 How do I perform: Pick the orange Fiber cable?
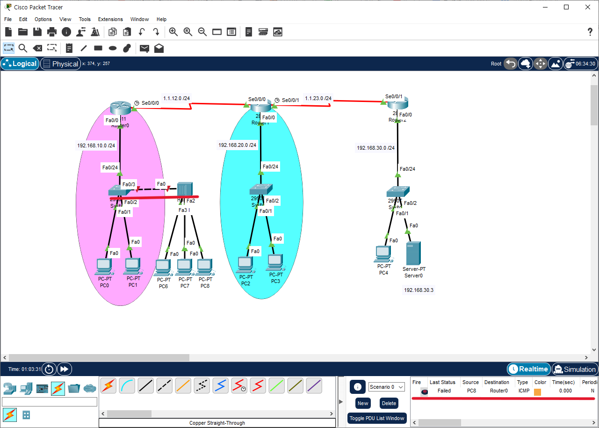click(183, 386)
